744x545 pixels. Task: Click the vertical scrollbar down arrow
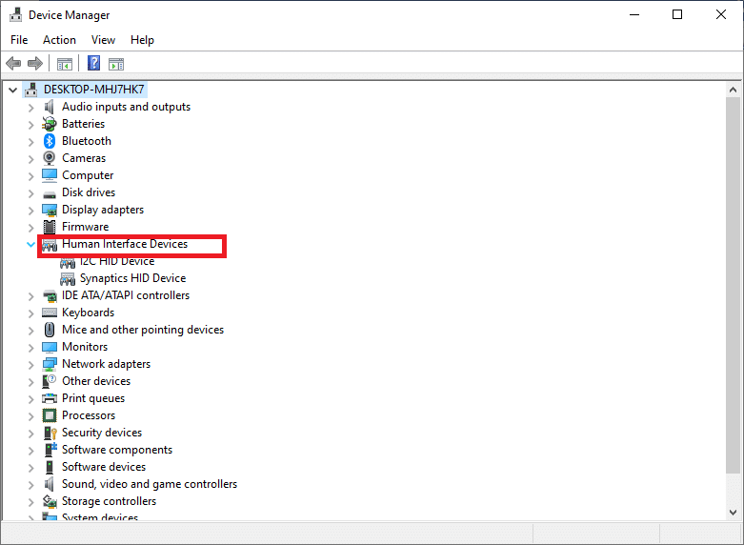point(734,512)
